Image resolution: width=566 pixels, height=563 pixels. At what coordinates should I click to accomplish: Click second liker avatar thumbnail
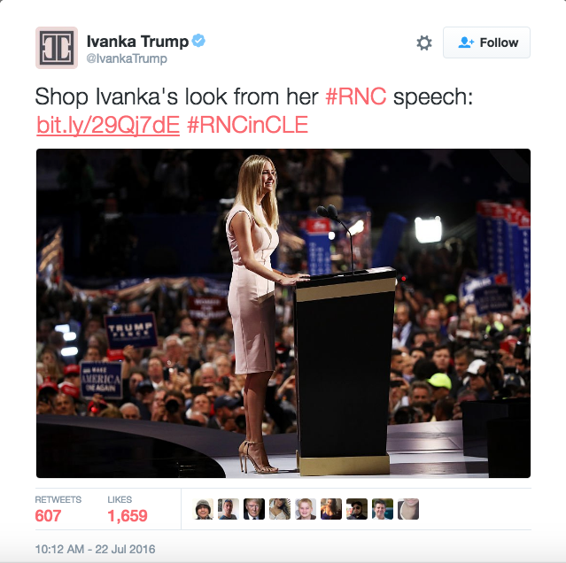tap(229, 509)
